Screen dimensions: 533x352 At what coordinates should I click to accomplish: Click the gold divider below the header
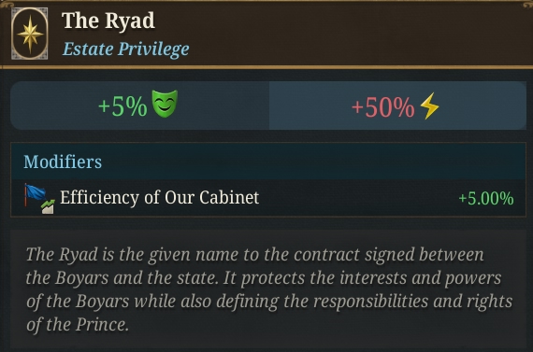click(266, 67)
